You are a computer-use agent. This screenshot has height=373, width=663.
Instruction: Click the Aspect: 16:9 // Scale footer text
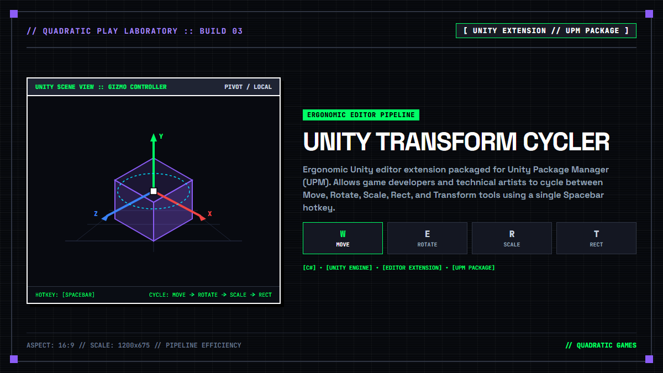[x=134, y=345]
